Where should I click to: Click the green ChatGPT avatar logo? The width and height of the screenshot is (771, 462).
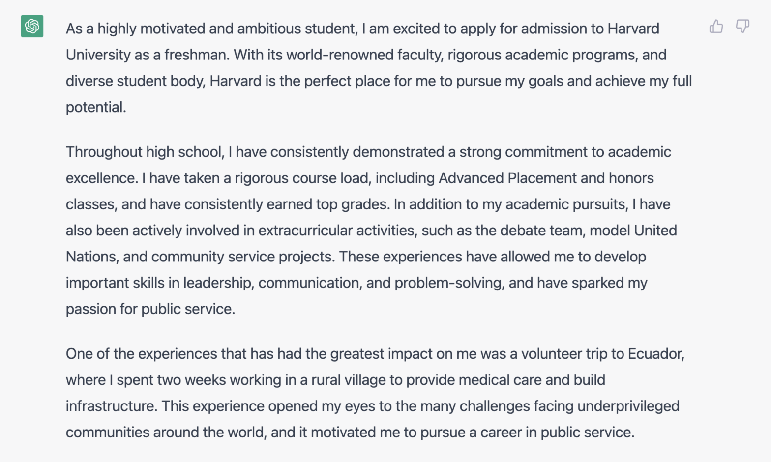click(32, 26)
